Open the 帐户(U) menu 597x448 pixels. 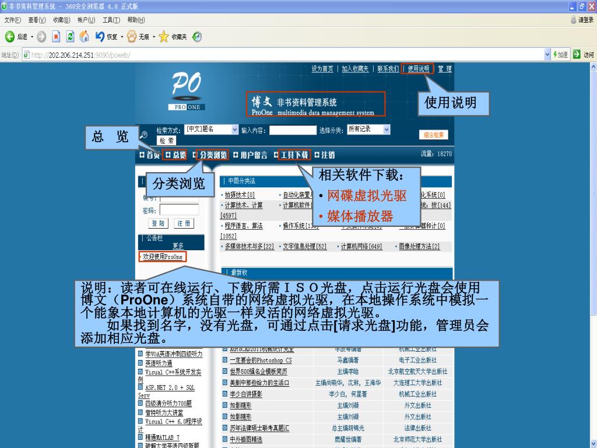tap(86, 20)
